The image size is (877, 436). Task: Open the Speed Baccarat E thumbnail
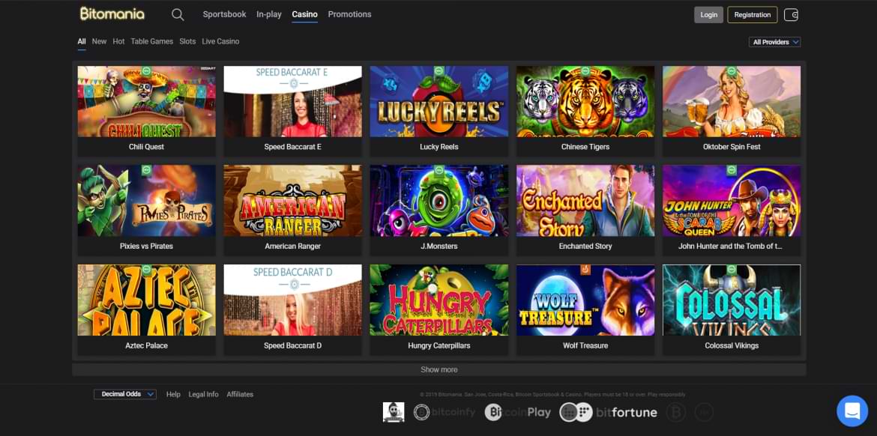(x=292, y=102)
